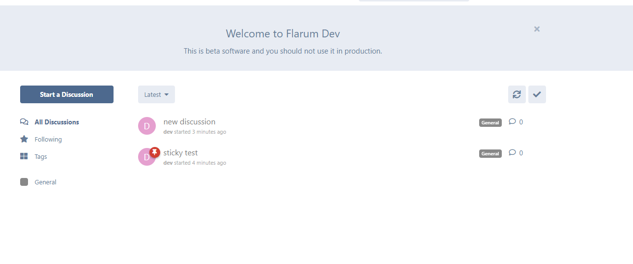Click the avatar for 'new discussion'
This screenshot has width=633, height=264.
click(x=147, y=126)
